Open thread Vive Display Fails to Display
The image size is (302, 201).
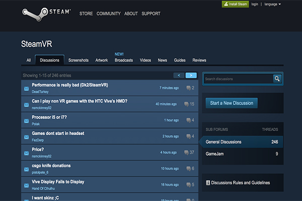coord(58,182)
